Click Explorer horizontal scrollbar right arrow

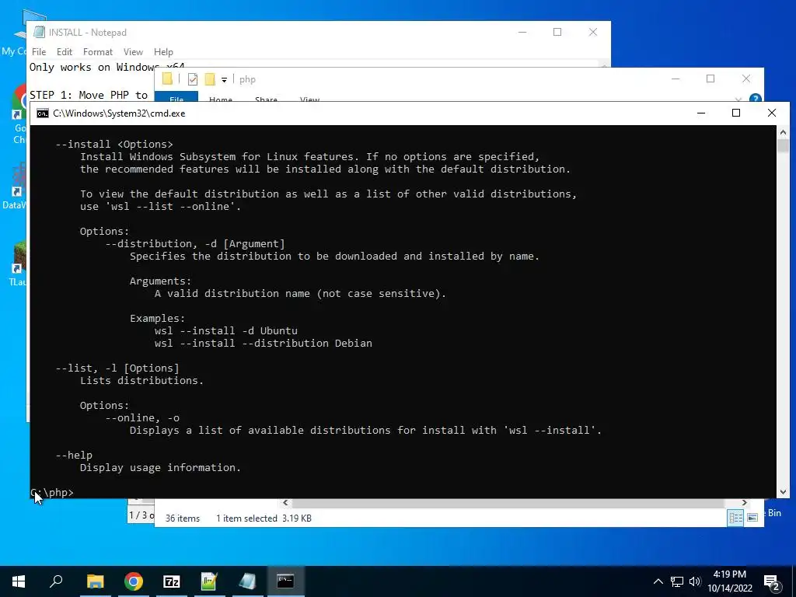click(744, 503)
